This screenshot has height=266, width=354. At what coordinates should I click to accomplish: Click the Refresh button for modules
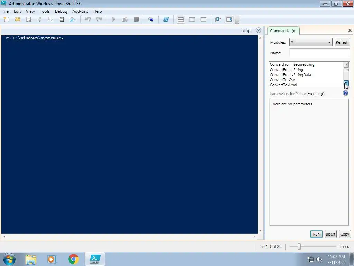point(342,42)
